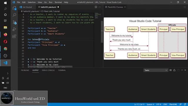
Task: Open the Explorer view in activity bar
Action: point(14,8)
